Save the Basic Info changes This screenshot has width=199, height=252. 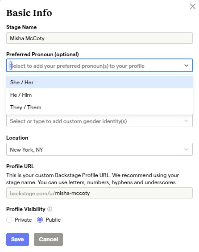click(x=18, y=240)
